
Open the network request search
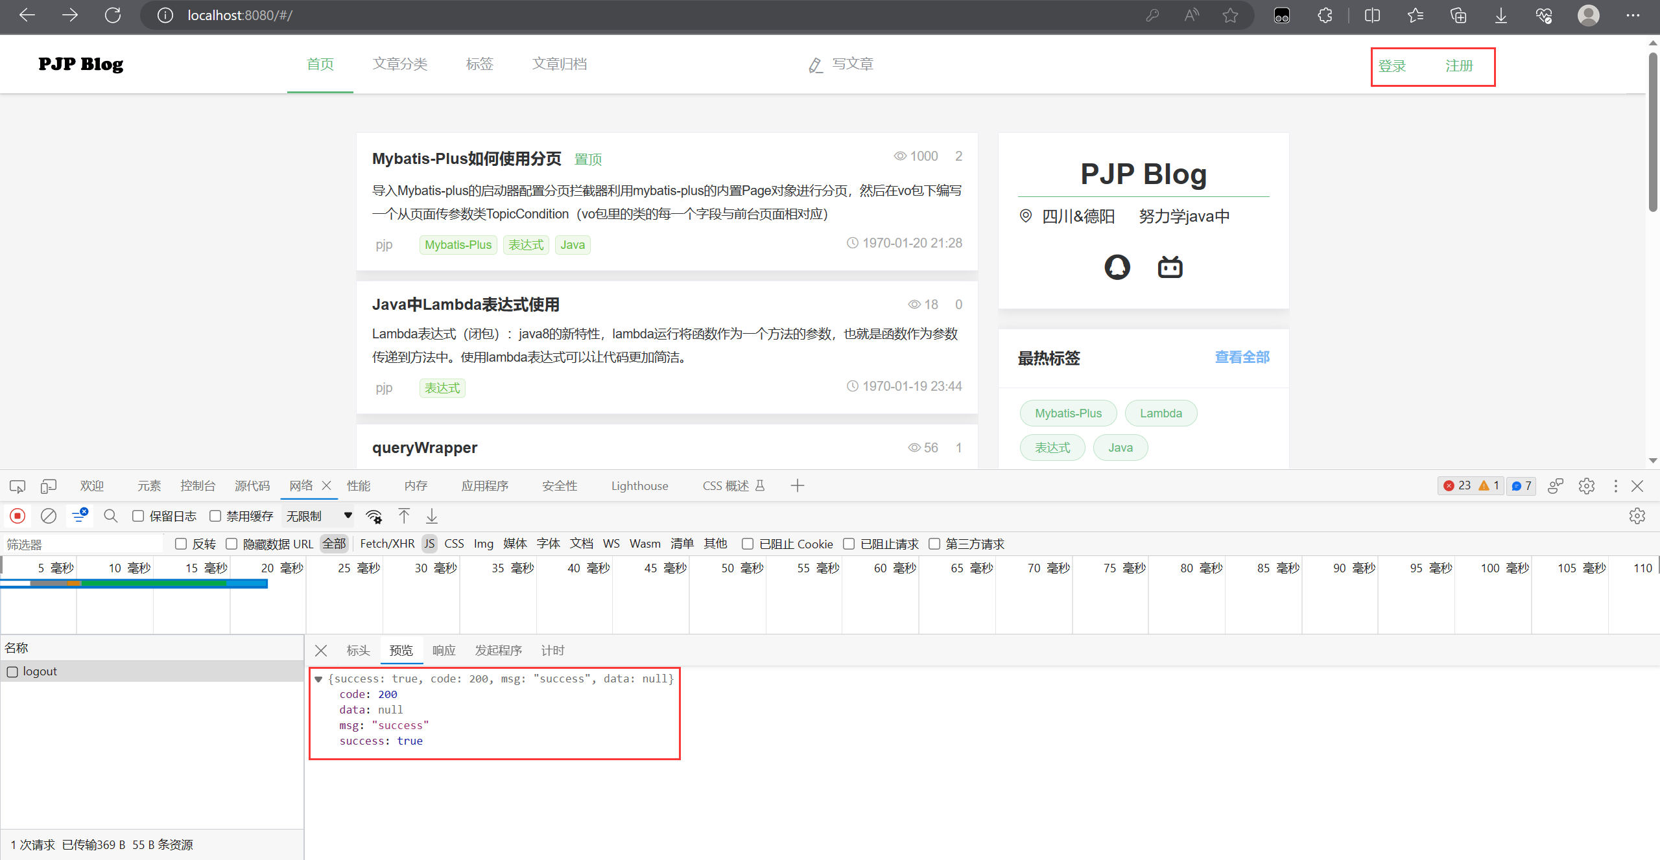(110, 515)
